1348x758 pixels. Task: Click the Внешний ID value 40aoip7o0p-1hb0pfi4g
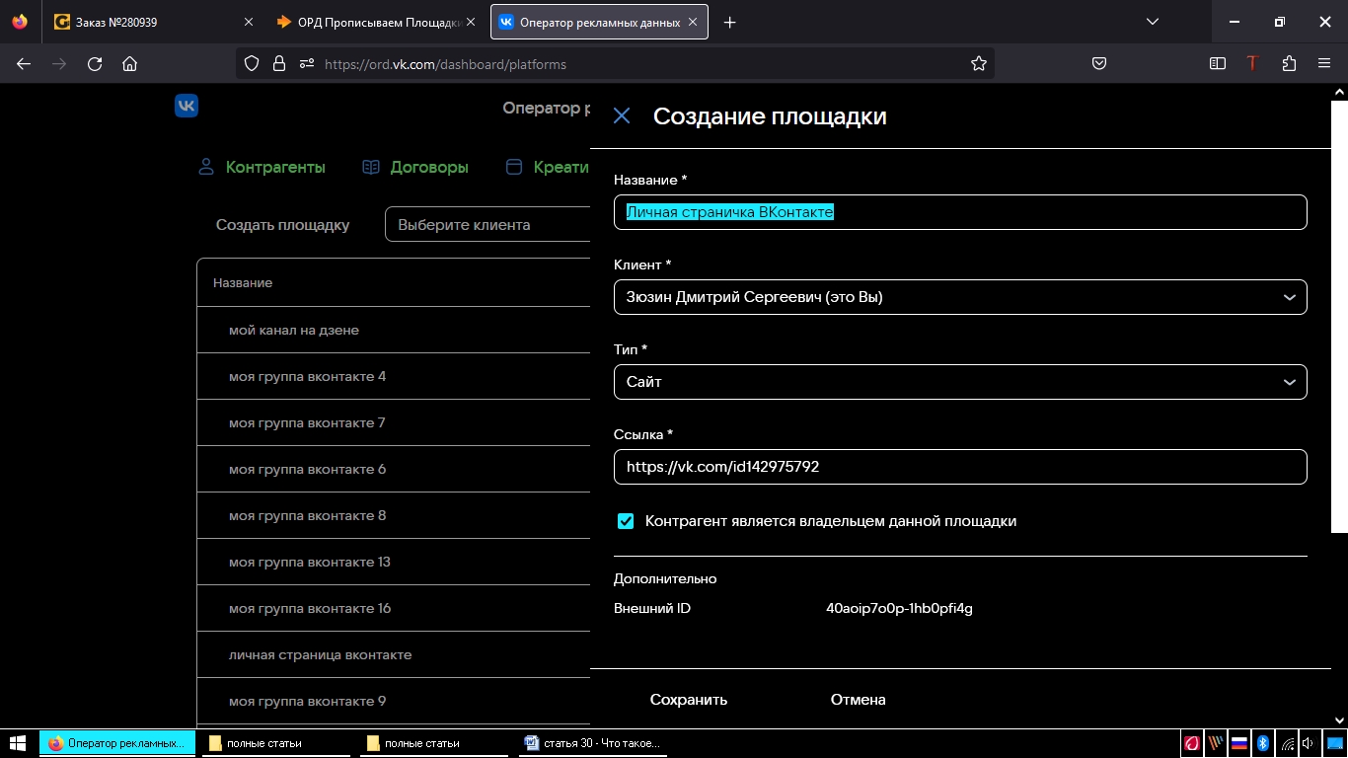(x=899, y=608)
